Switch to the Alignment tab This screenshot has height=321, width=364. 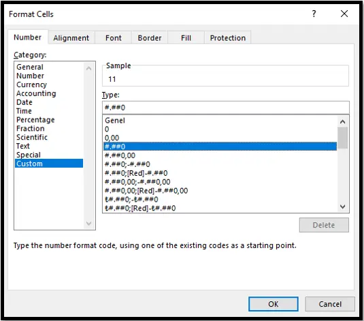pyautogui.click(x=71, y=38)
